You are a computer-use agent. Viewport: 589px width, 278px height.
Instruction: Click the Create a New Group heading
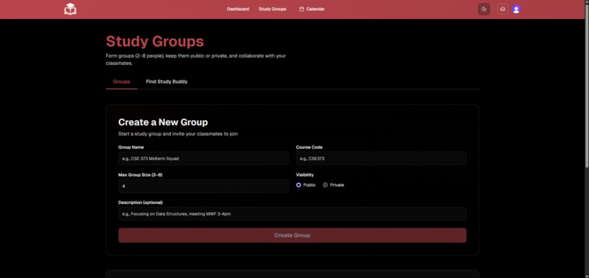coord(163,122)
